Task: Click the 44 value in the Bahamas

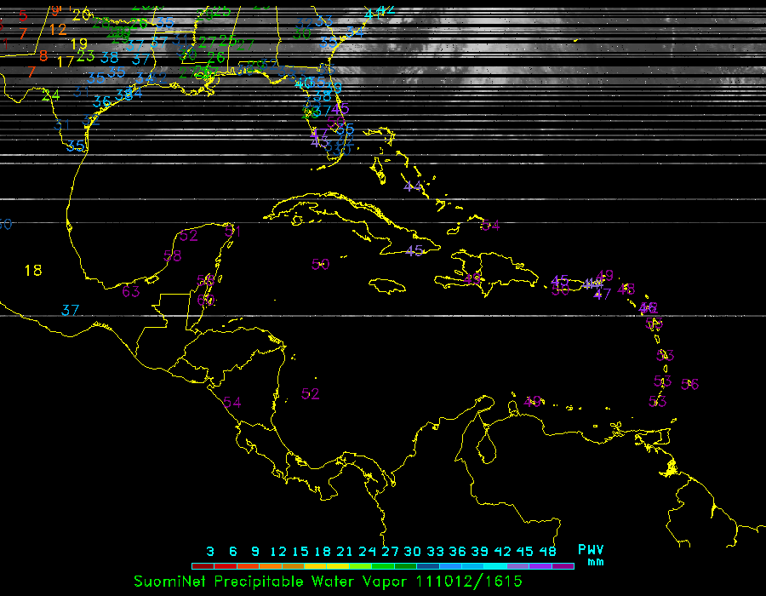Action: tap(413, 186)
